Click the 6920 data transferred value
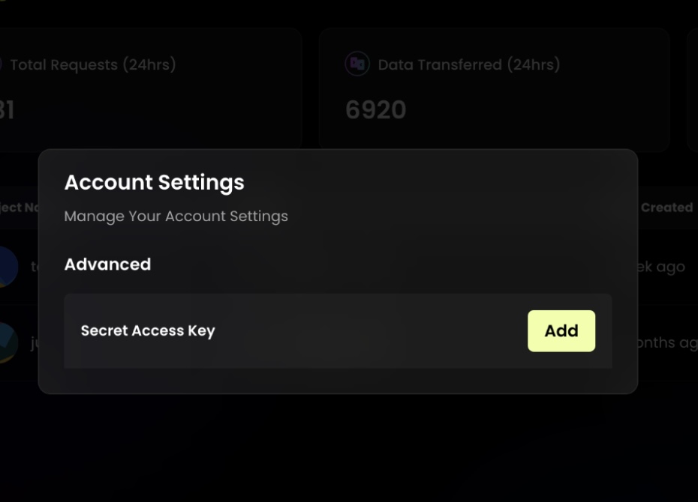This screenshot has height=502, width=698. (376, 109)
